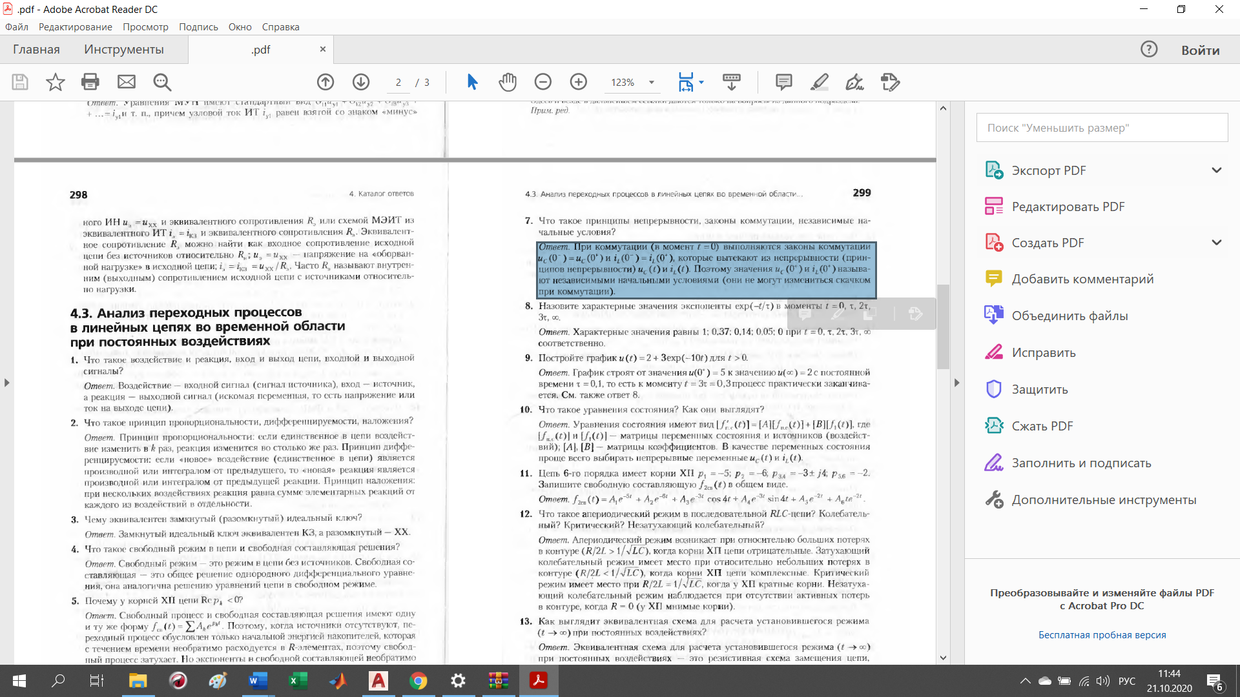1240x697 pixels.
Task: Open the Просмотр menu
Action: (x=146, y=27)
